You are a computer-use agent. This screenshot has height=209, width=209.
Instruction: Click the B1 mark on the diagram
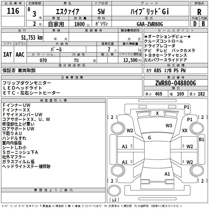pos(201,140)
